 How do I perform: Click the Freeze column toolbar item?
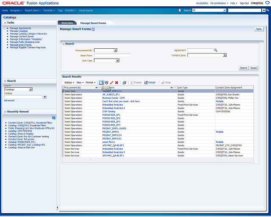[136, 83]
